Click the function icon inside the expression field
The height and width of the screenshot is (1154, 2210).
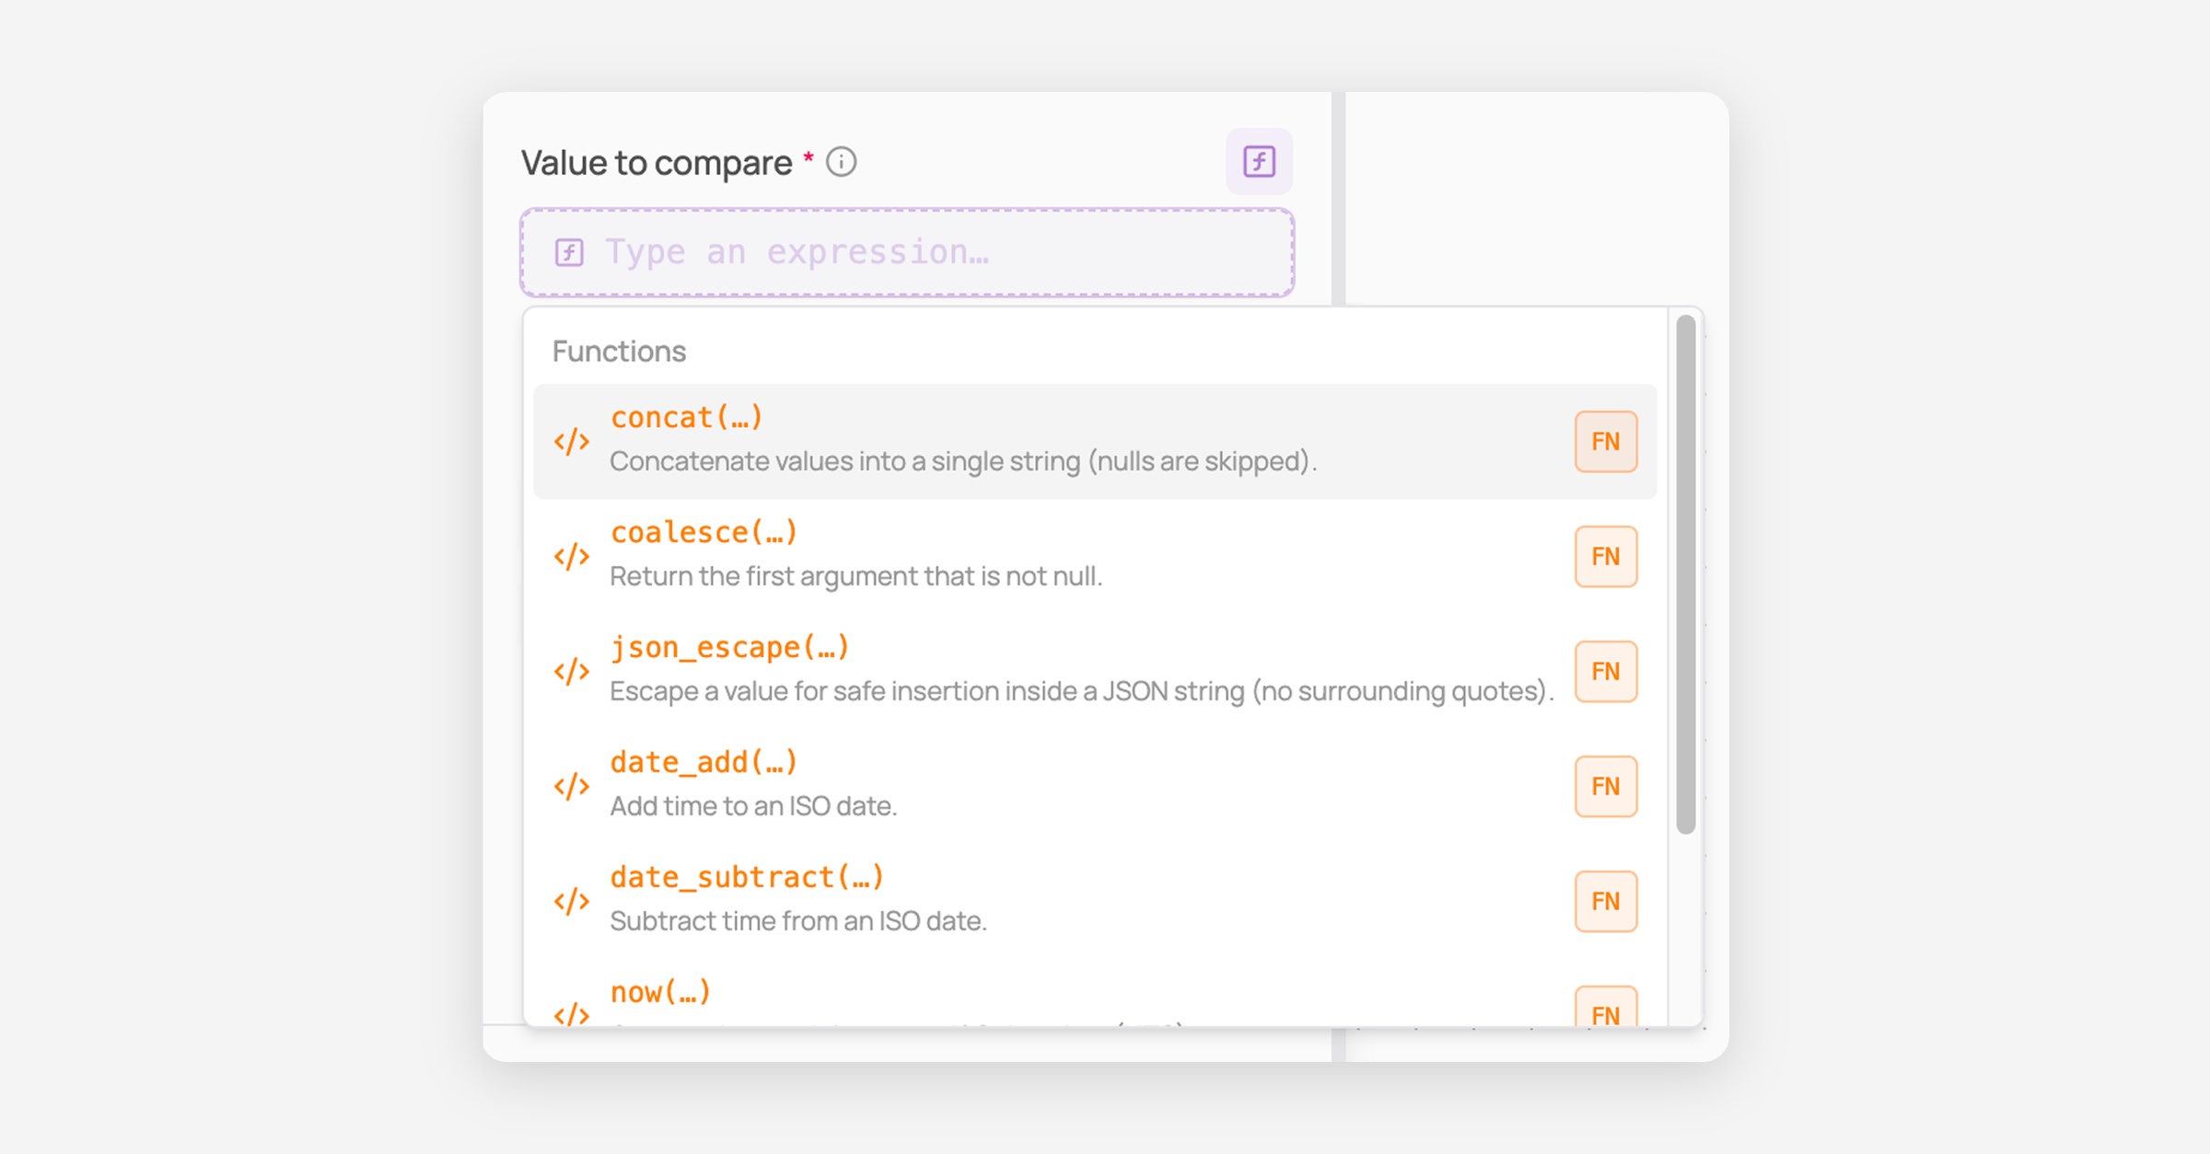(569, 252)
